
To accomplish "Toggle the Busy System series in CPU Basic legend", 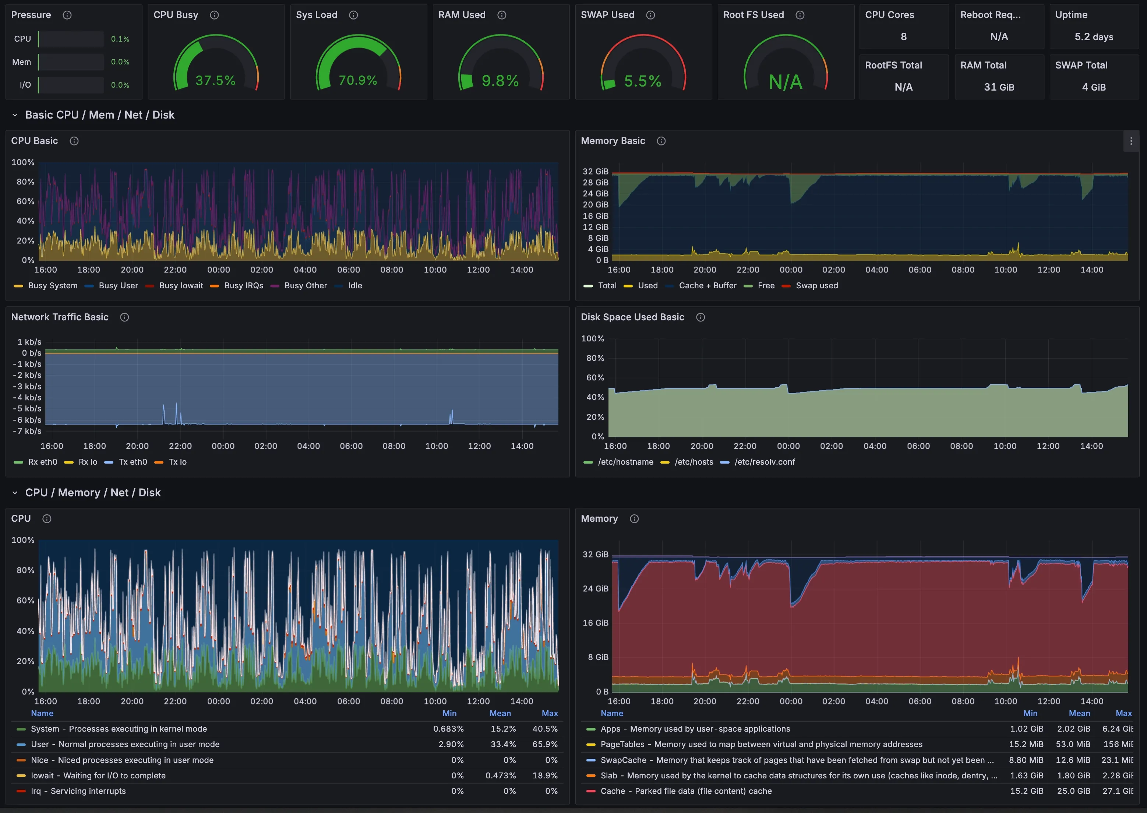I will (x=52, y=285).
